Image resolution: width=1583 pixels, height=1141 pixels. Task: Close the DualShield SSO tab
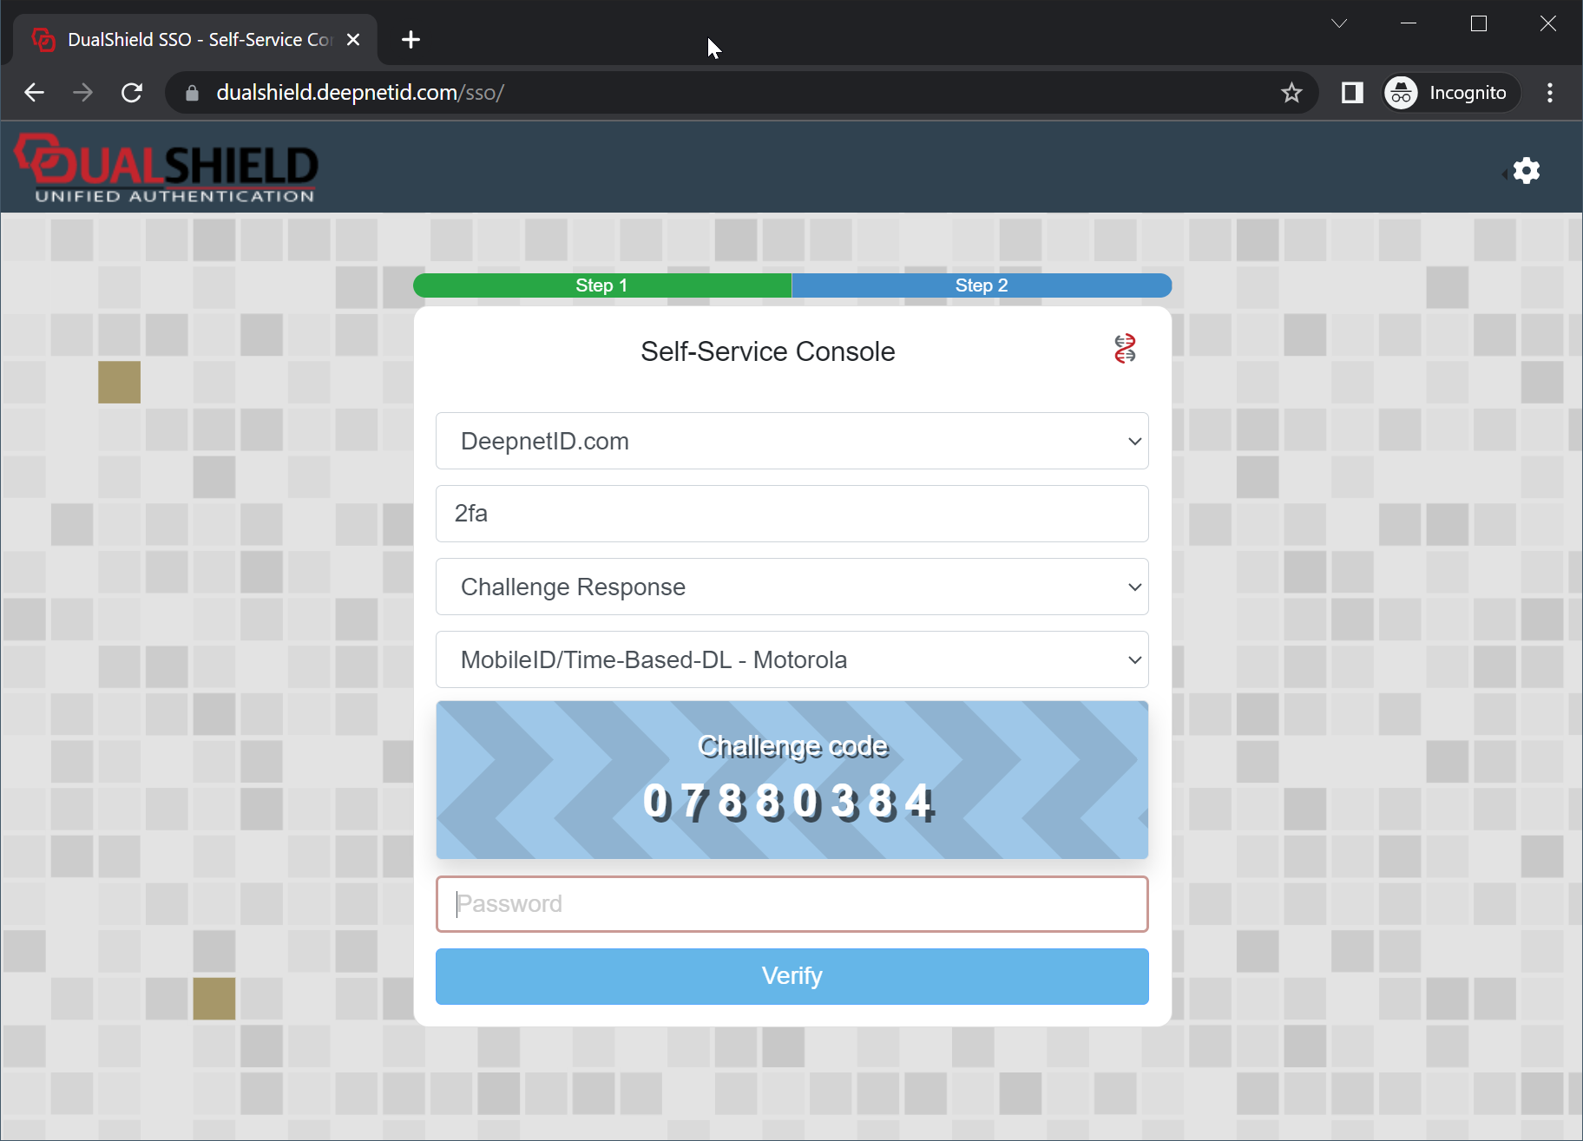(353, 40)
